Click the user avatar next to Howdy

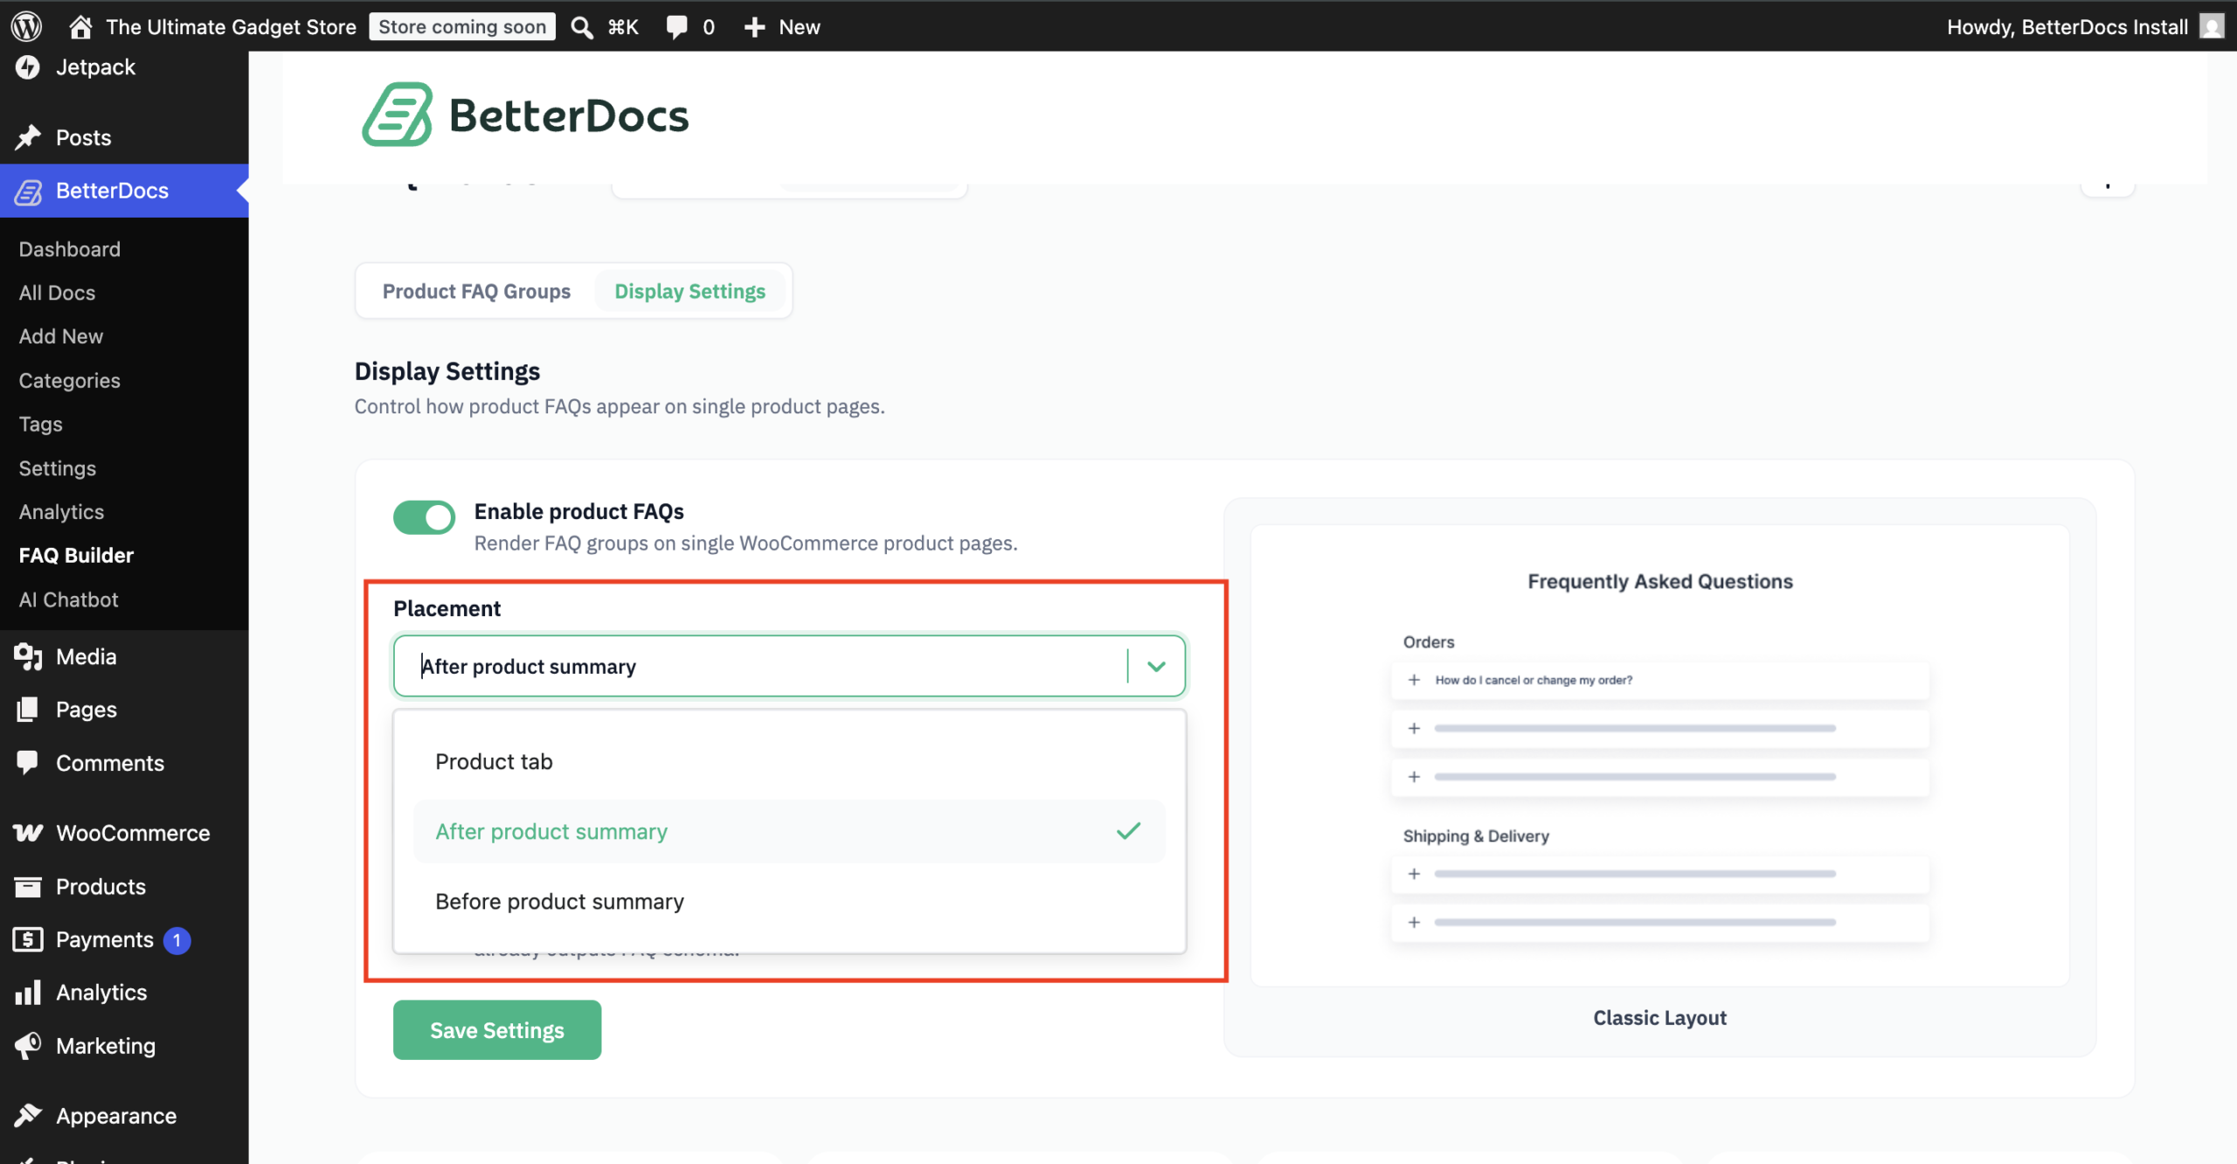2212,26
